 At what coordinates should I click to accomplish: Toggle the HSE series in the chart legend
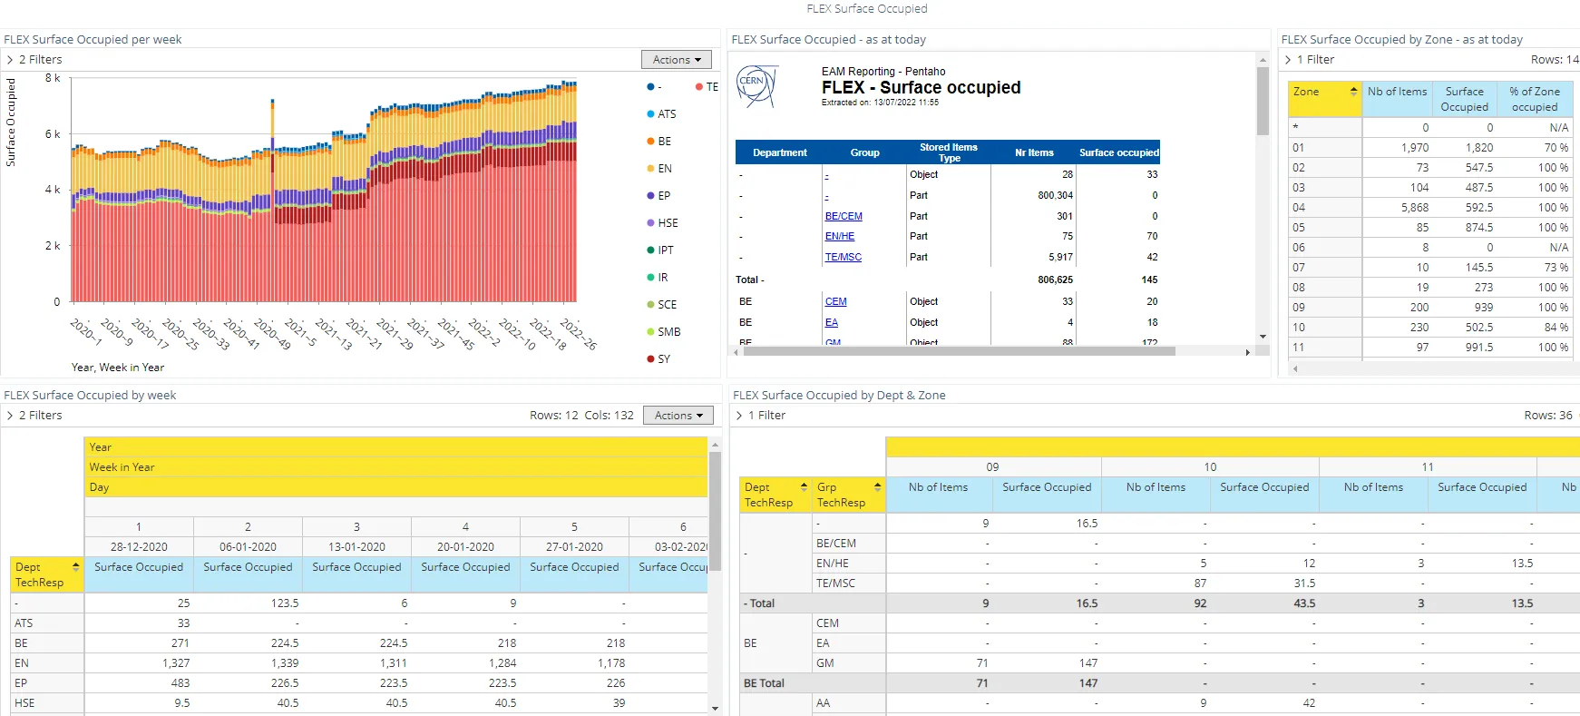pyautogui.click(x=662, y=223)
